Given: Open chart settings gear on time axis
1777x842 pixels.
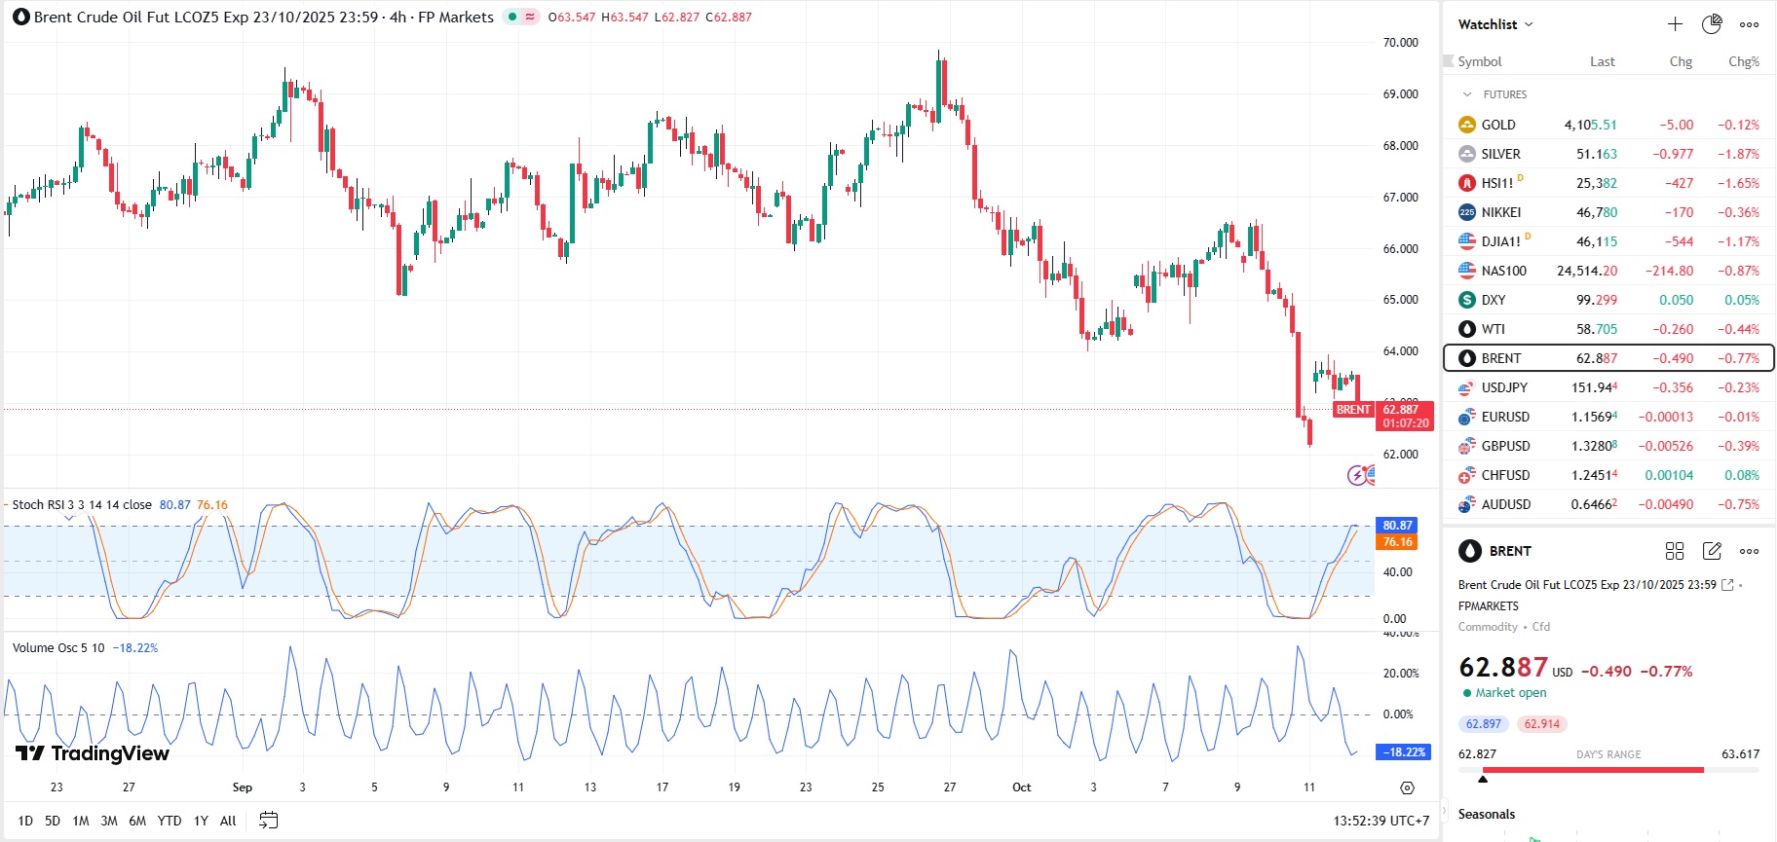Looking at the screenshot, I should tap(1407, 787).
